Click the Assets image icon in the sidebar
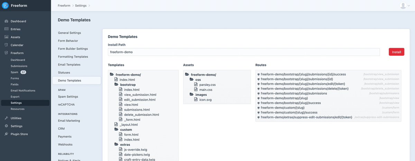Screen dimensions: 415x161 tap(6, 37)
